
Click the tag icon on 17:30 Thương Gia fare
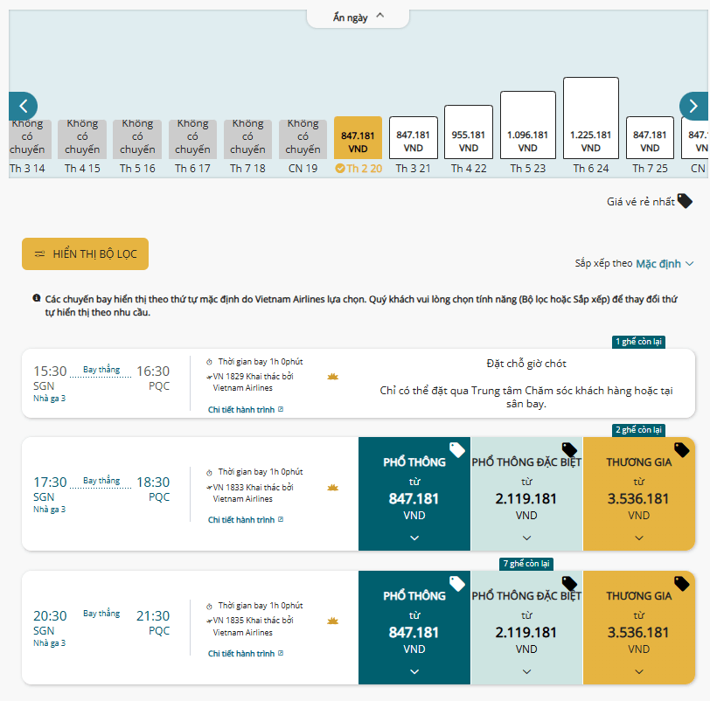click(681, 450)
